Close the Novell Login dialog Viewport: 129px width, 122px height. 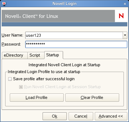coord(125,4)
